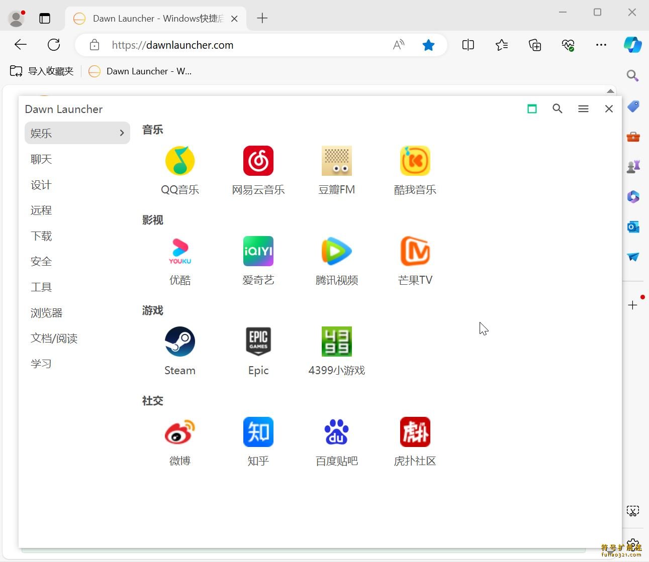Click the 导入收藏夹 bookmarks bar button
Viewport: 649px width, 562px height.
(x=42, y=71)
